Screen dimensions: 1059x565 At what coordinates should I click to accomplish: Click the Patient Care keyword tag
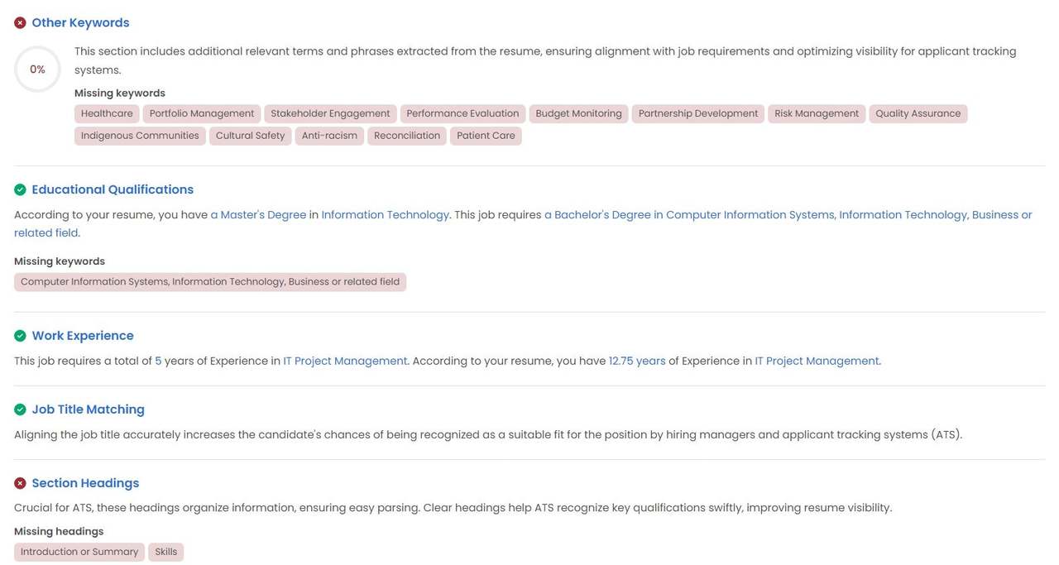(x=486, y=136)
